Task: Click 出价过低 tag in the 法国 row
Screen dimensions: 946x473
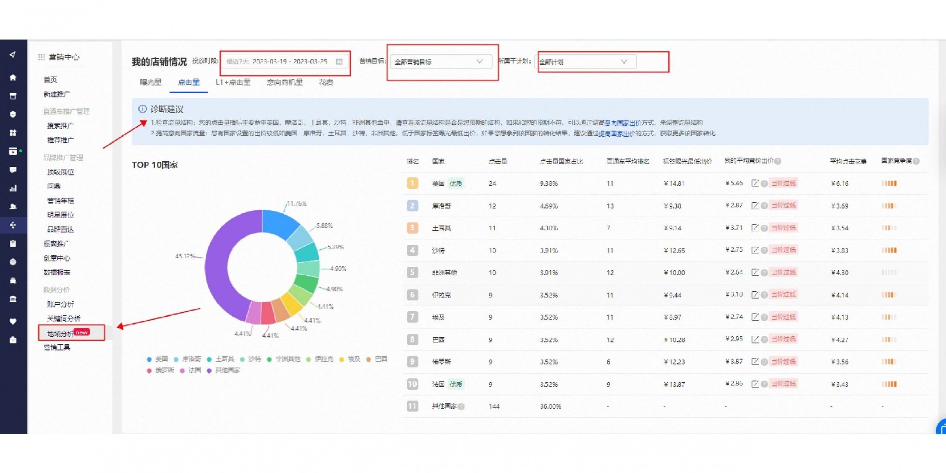Action: (x=784, y=384)
